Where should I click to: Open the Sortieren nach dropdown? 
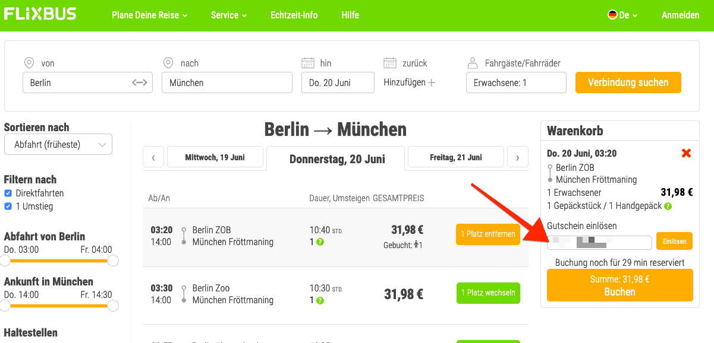click(58, 144)
